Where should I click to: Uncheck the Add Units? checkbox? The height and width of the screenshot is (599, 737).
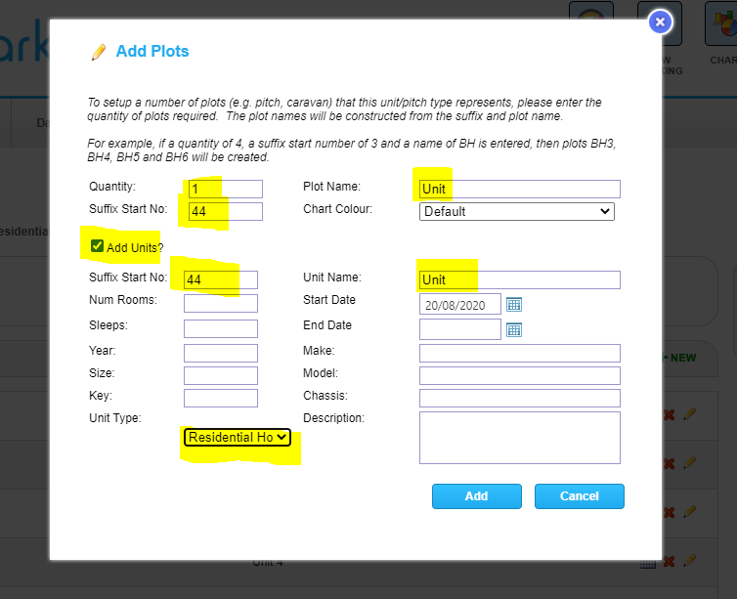[x=97, y=246]
